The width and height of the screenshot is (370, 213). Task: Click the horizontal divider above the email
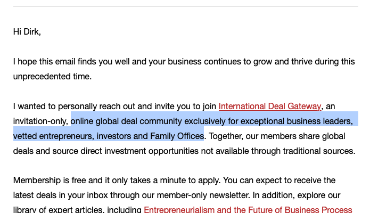pyautogui.click(x=185, y=6)
